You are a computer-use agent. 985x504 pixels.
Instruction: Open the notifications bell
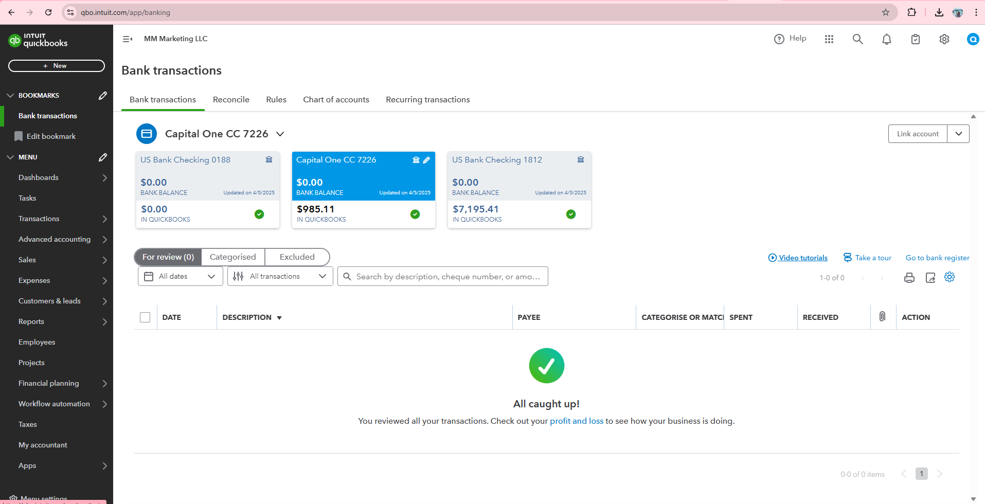tap(887, 39)
